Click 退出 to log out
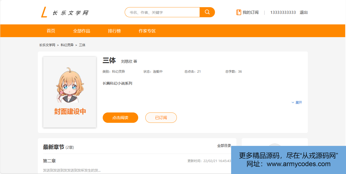 coord(304,12)
